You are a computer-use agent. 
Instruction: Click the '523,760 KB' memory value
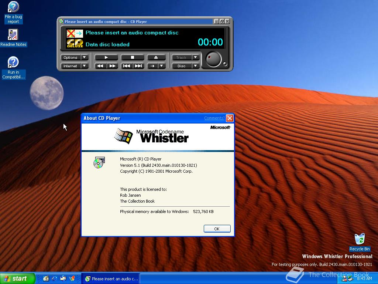pyautogui.click(x=203, y=212)
